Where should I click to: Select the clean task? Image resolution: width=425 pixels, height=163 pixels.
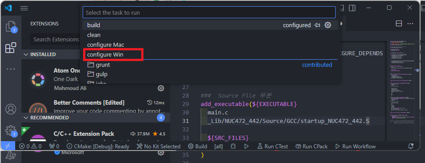[x=210, y=35]
